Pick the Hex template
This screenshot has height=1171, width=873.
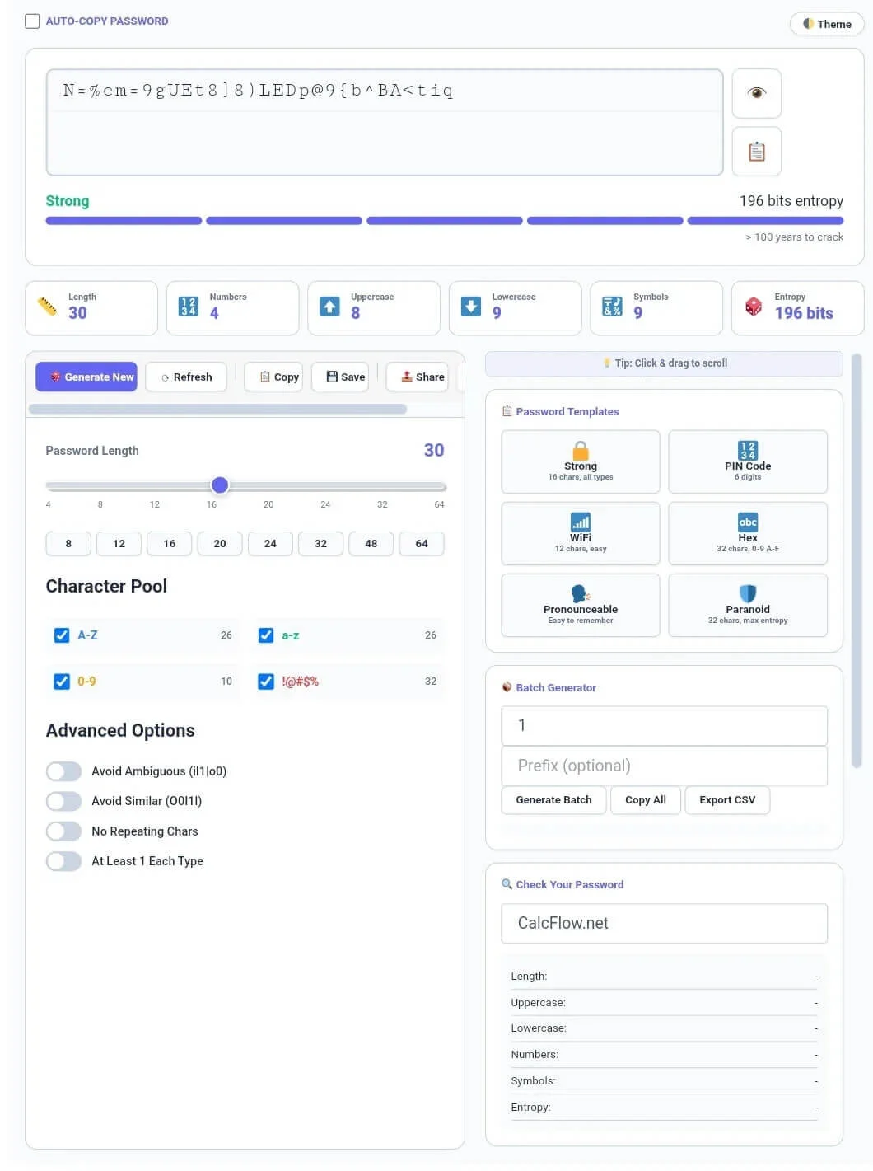pyautogui.click(x=747, y=533)
